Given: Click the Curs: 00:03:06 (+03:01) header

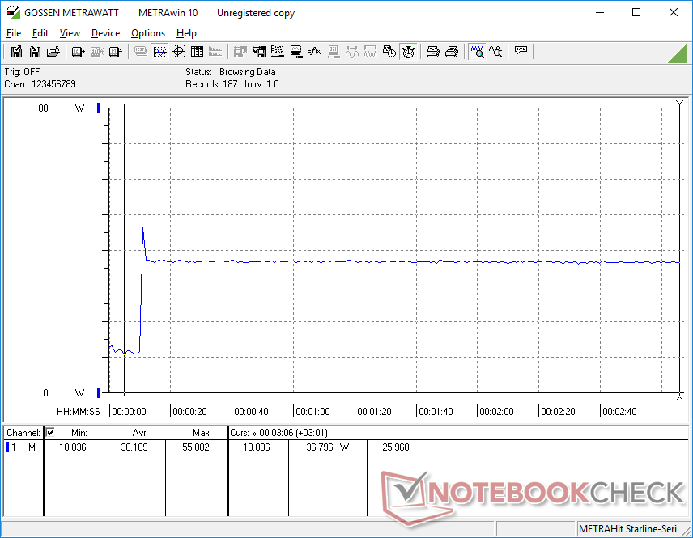Looking at the screenshot, I should (278, 433).
